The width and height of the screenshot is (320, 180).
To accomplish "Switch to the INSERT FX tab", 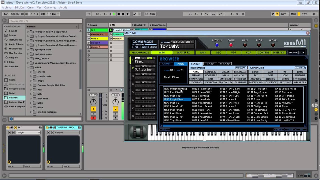I will 278,52.
